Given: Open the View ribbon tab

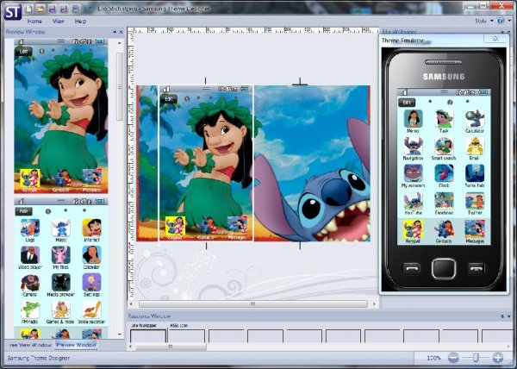Looking at the screenshot, I should coord(59,21).
